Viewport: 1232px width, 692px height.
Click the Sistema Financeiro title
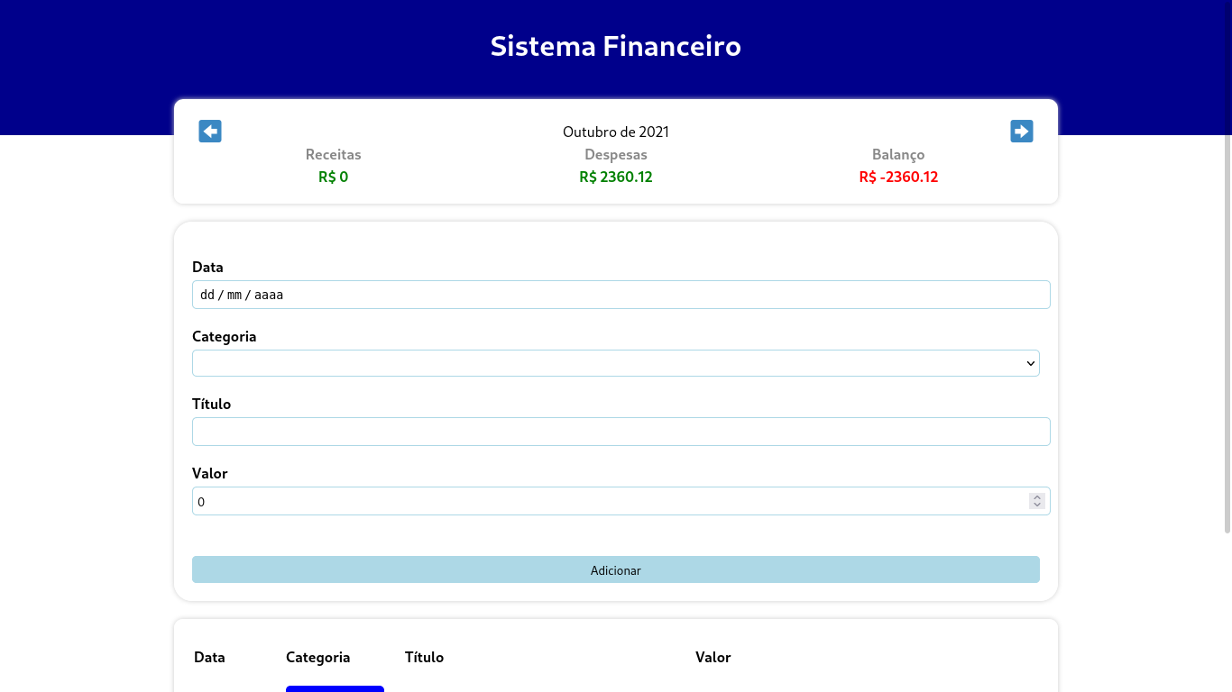[x=615, y=46]
